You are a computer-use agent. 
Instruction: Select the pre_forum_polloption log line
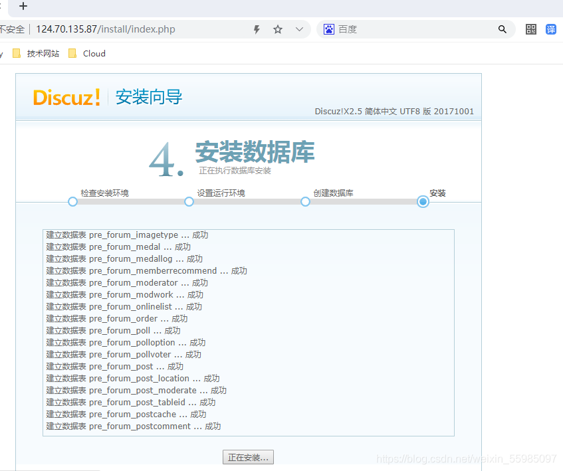point(126,343)
